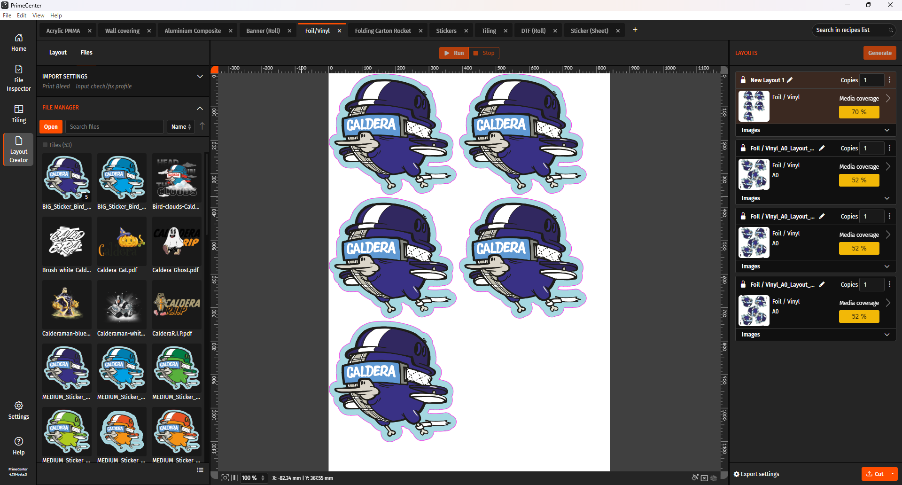Click the Copies field of New Layout 1
Viewport: 902px width, 485px height.
point(871,80)
